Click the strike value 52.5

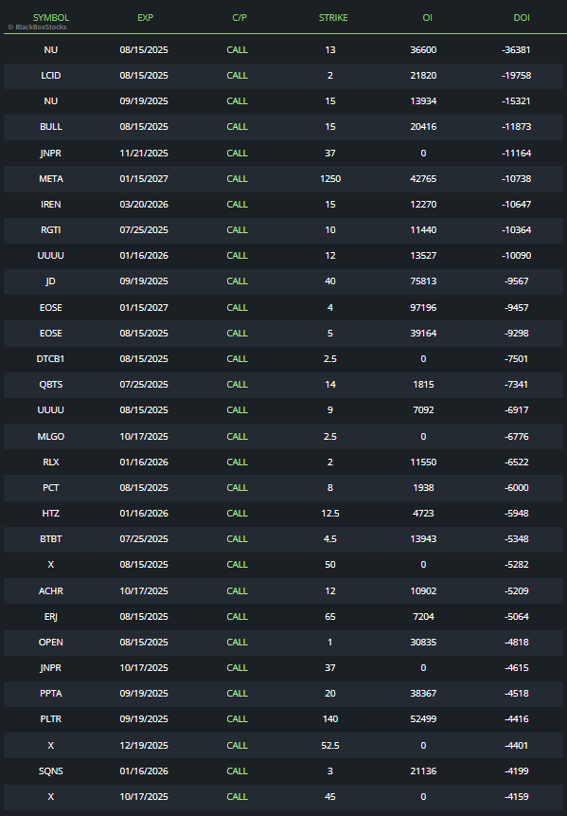[x=330, y=745]
